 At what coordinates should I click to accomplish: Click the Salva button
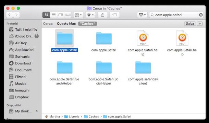190,24
